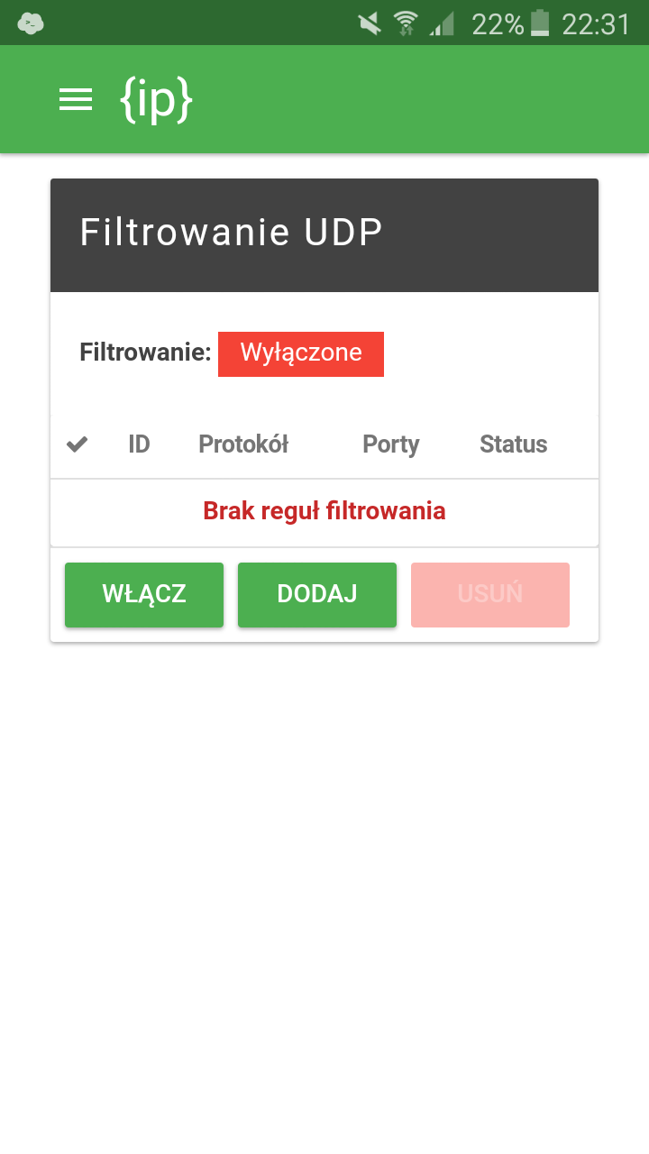Tap the muted sound status icon

point(369,23)
